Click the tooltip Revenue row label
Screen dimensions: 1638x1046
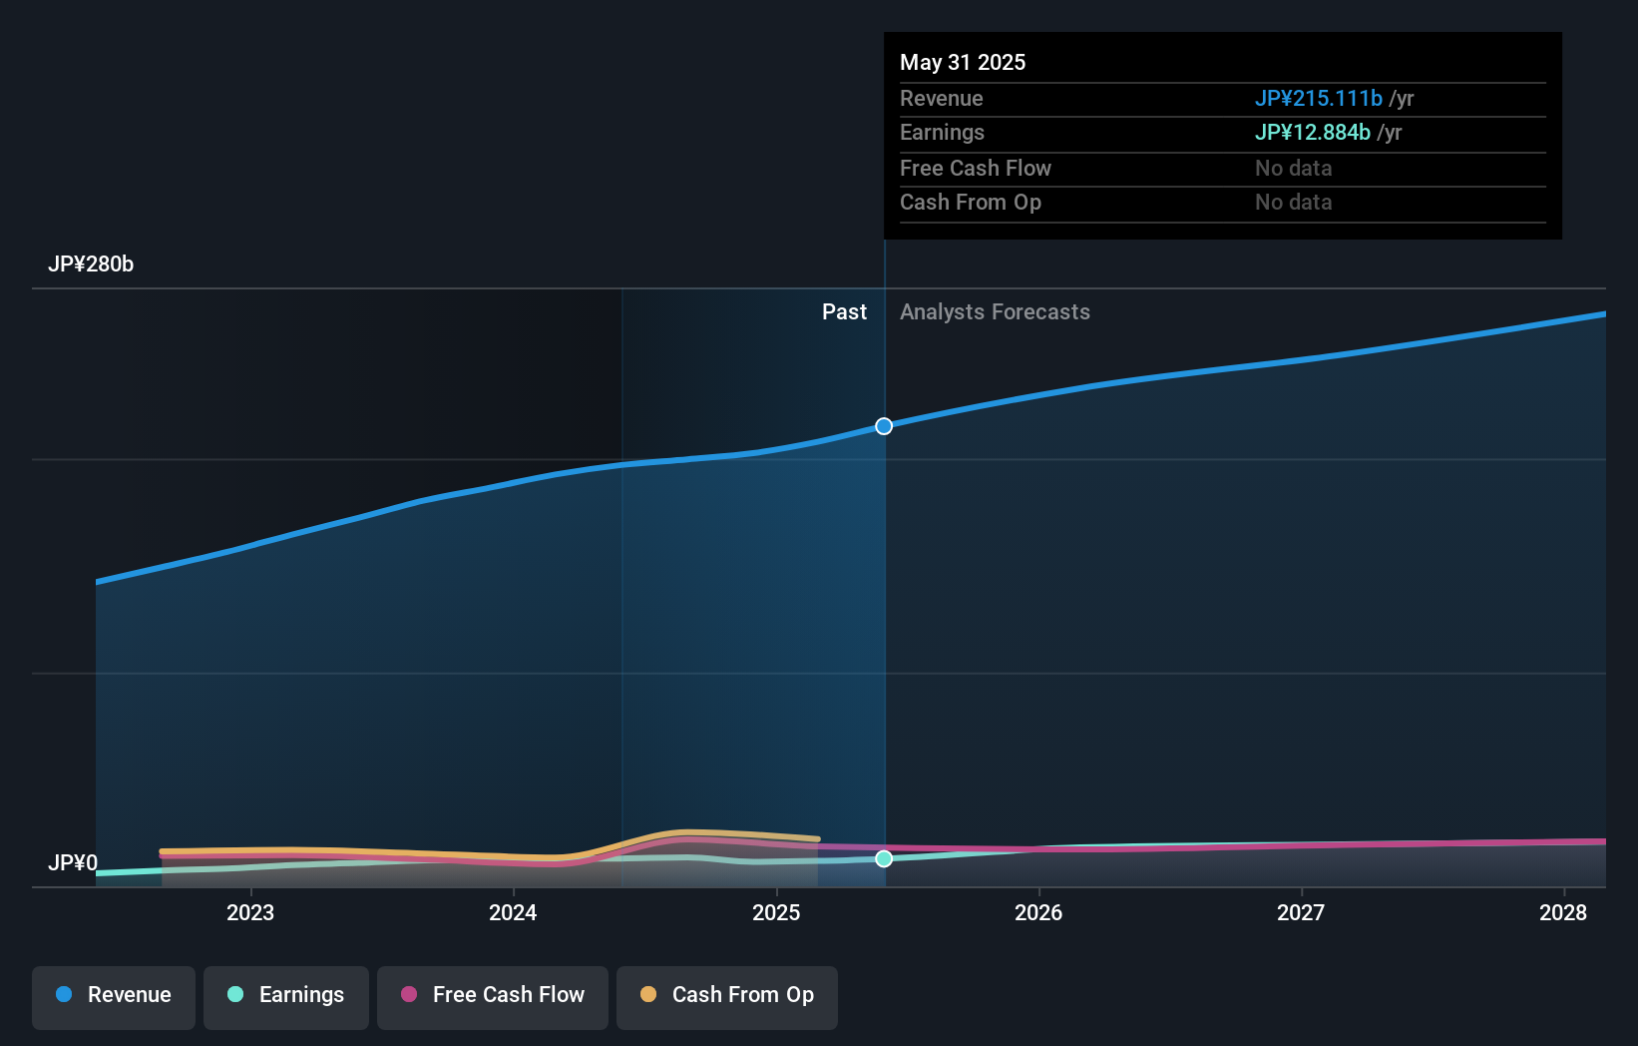pos(942,98)
